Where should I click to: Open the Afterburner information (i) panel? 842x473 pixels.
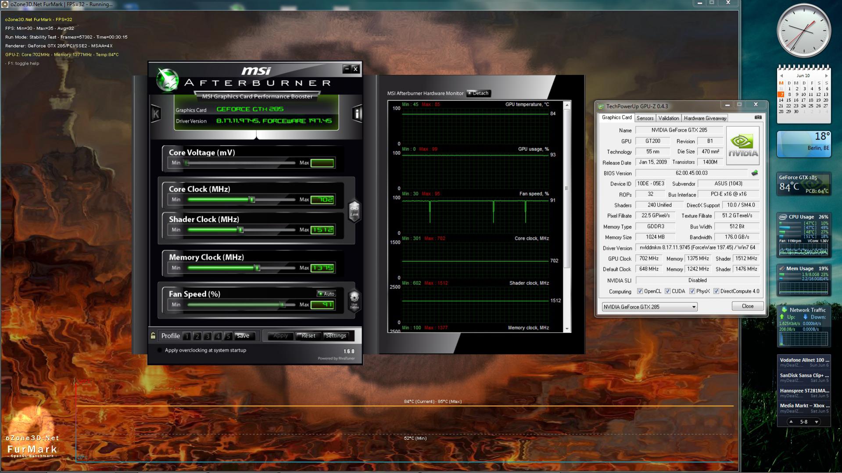coord(357,114)
